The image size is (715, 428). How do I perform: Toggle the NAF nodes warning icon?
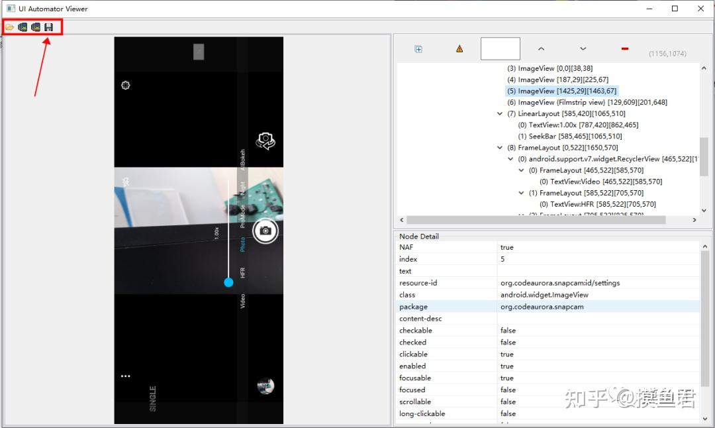[459, 49]
